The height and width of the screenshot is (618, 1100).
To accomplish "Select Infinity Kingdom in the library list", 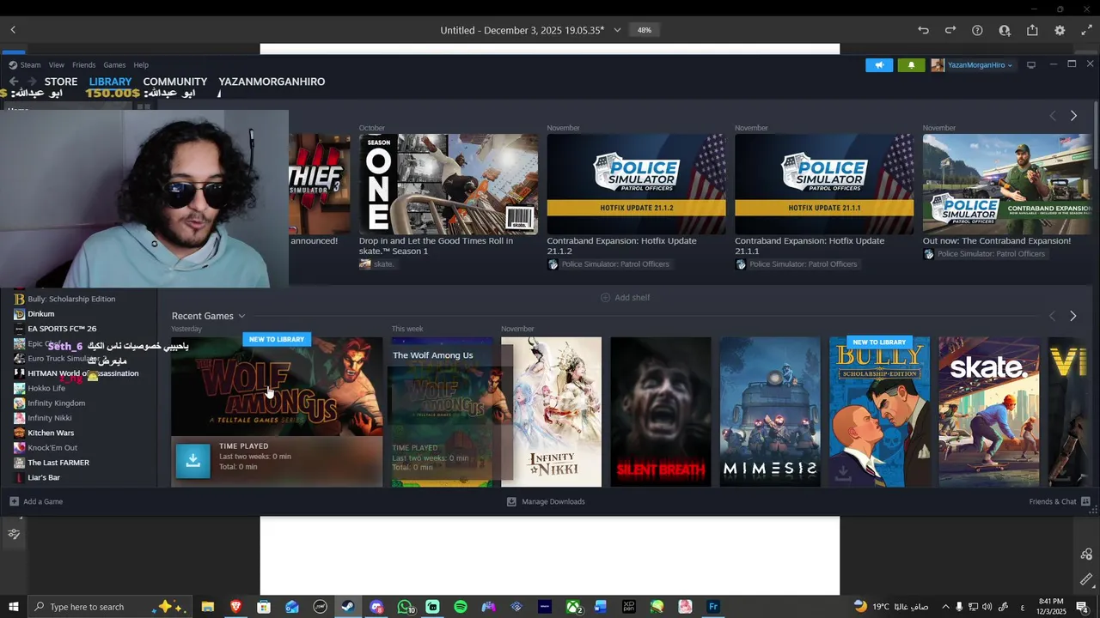I will pyautogui.click(x=56, y=403).
